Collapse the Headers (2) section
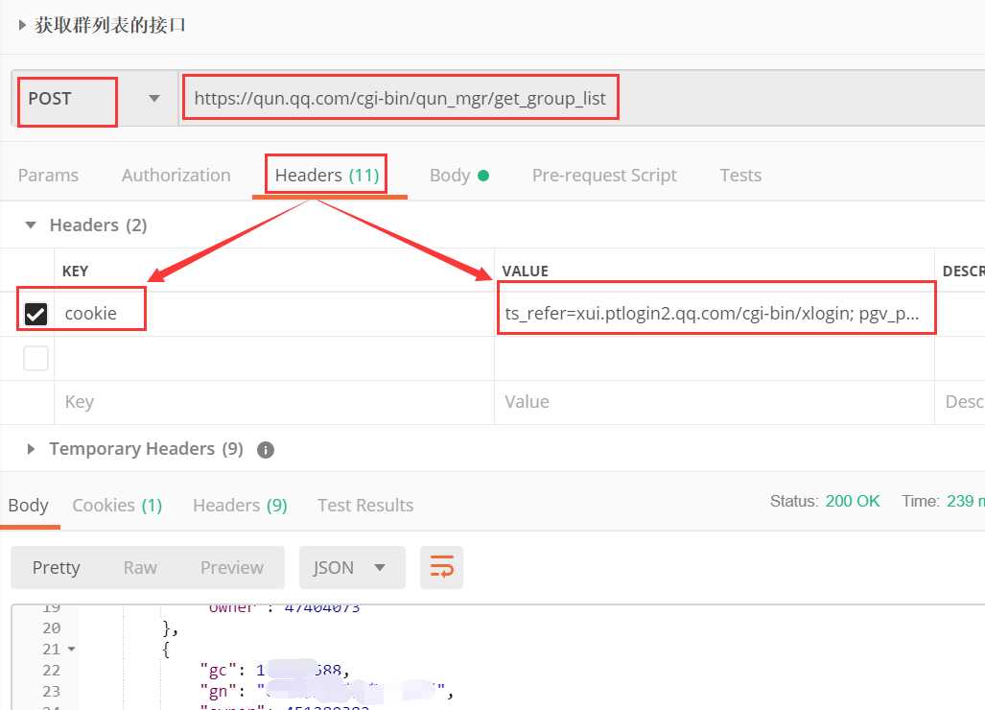985x710 pixels. [x=30, y=225]
